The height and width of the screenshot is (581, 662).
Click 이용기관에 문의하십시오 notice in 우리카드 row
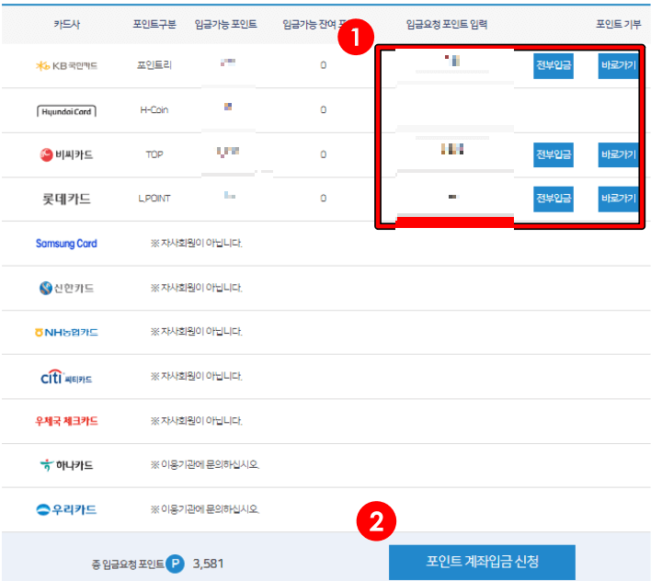point(205,509)
